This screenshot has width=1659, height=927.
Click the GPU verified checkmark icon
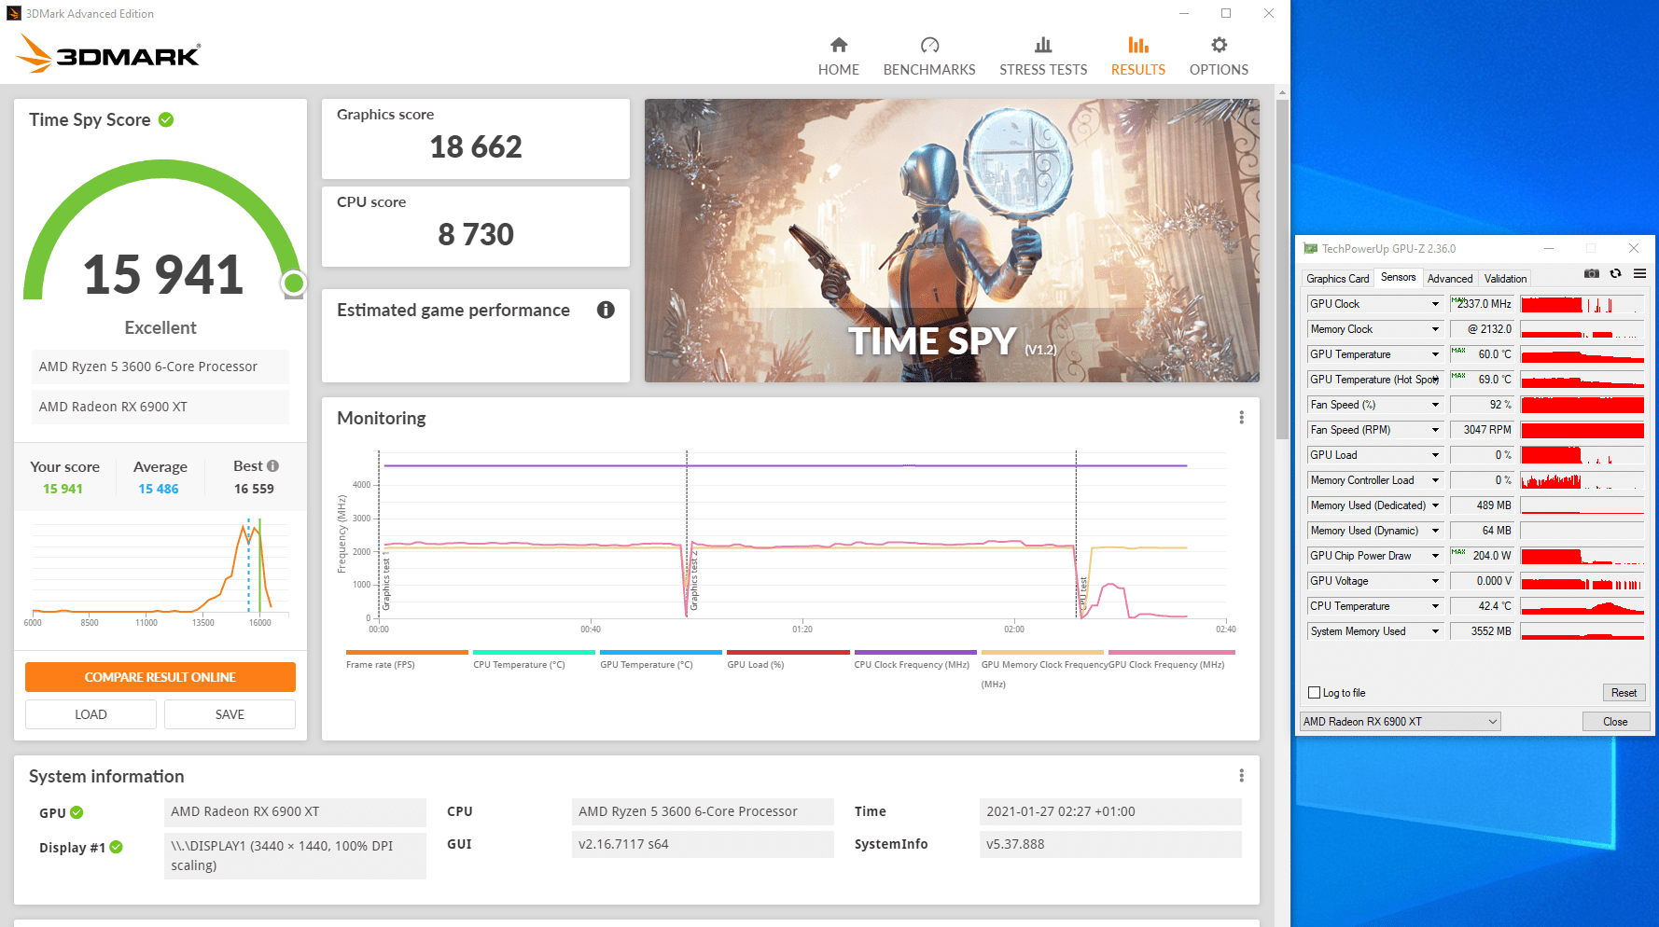click(77, 812)
